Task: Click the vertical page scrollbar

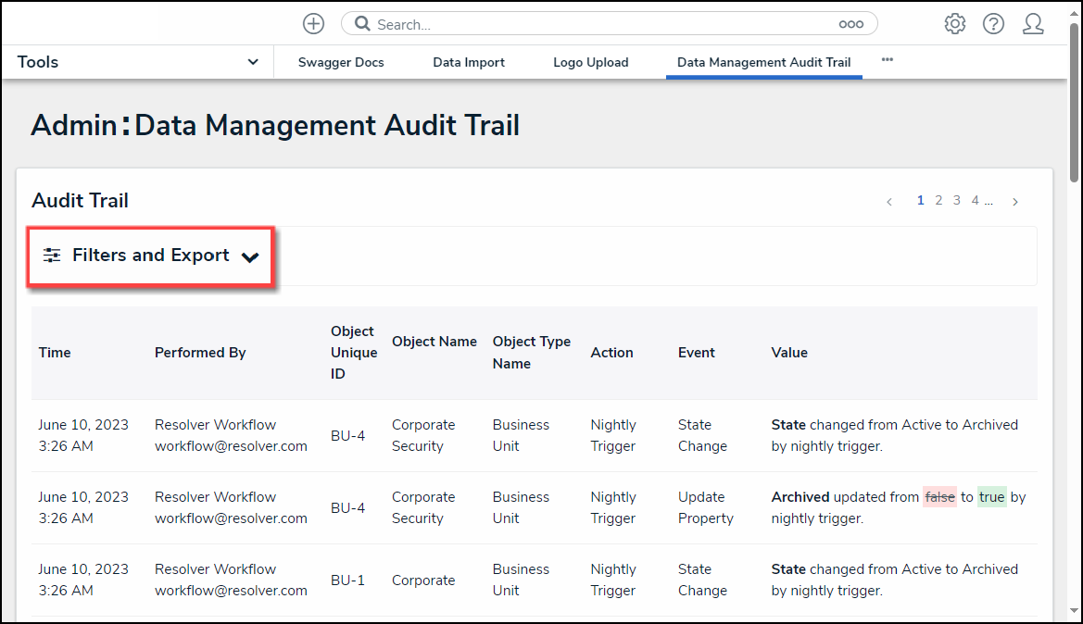Action: tap(1074, 102)
